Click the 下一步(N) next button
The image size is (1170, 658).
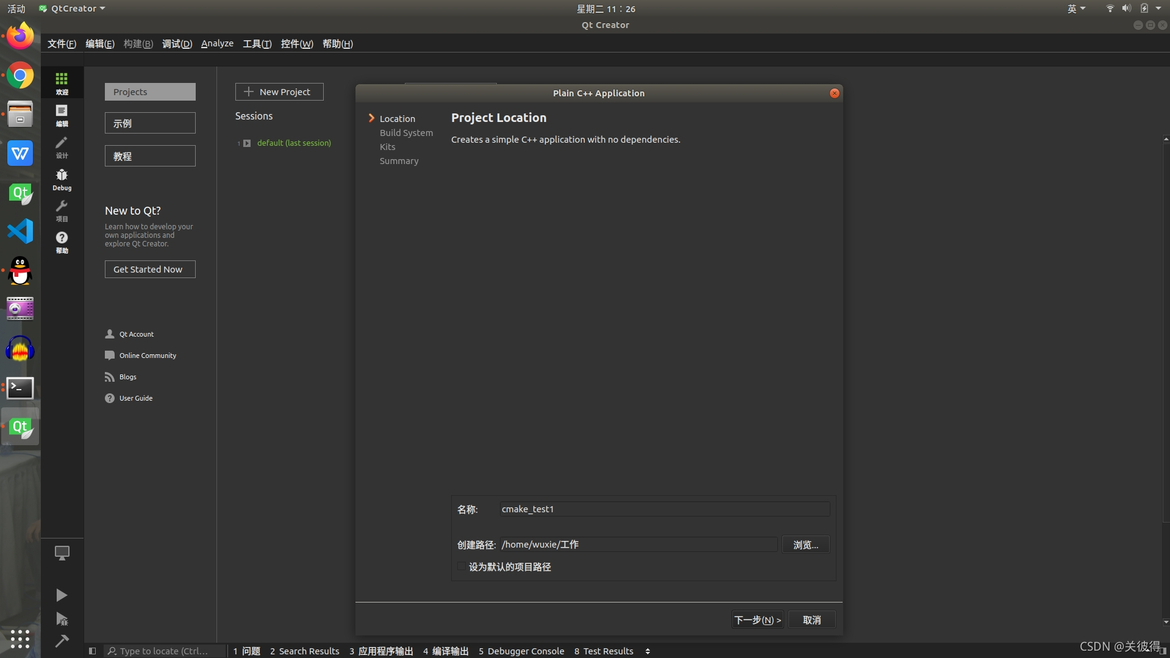(757, 620)
